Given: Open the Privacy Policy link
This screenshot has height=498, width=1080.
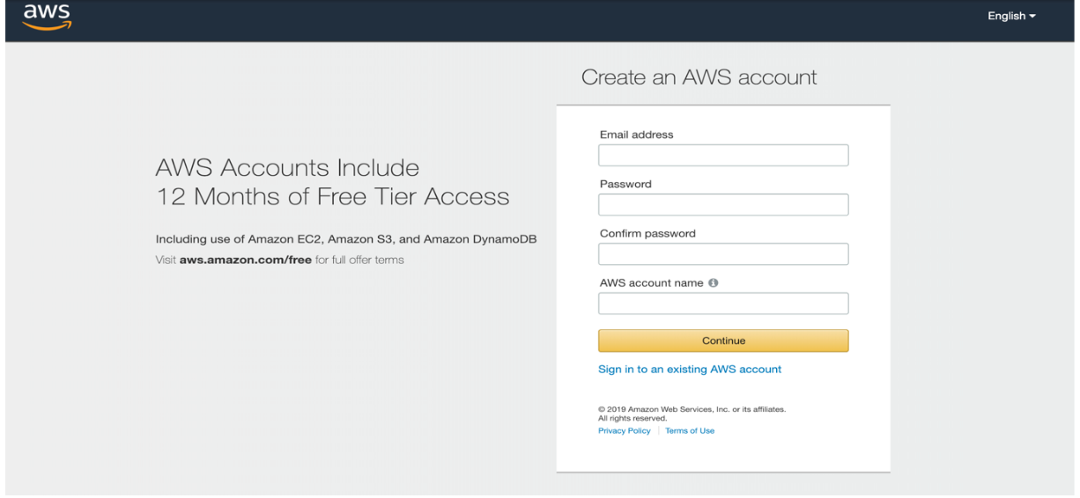Looking at the screenshot, I should 625,431.
